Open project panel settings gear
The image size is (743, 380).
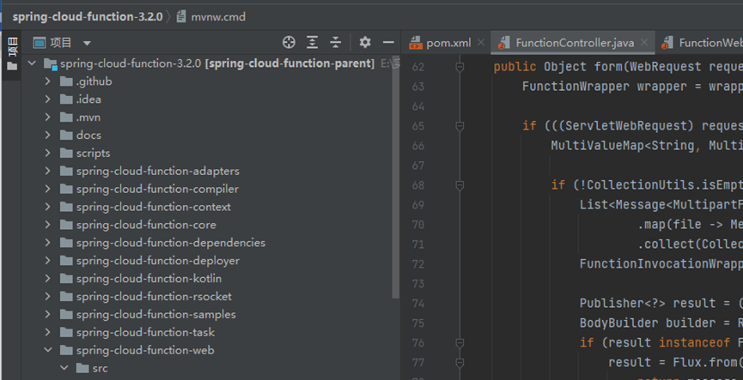pos(365,42)
